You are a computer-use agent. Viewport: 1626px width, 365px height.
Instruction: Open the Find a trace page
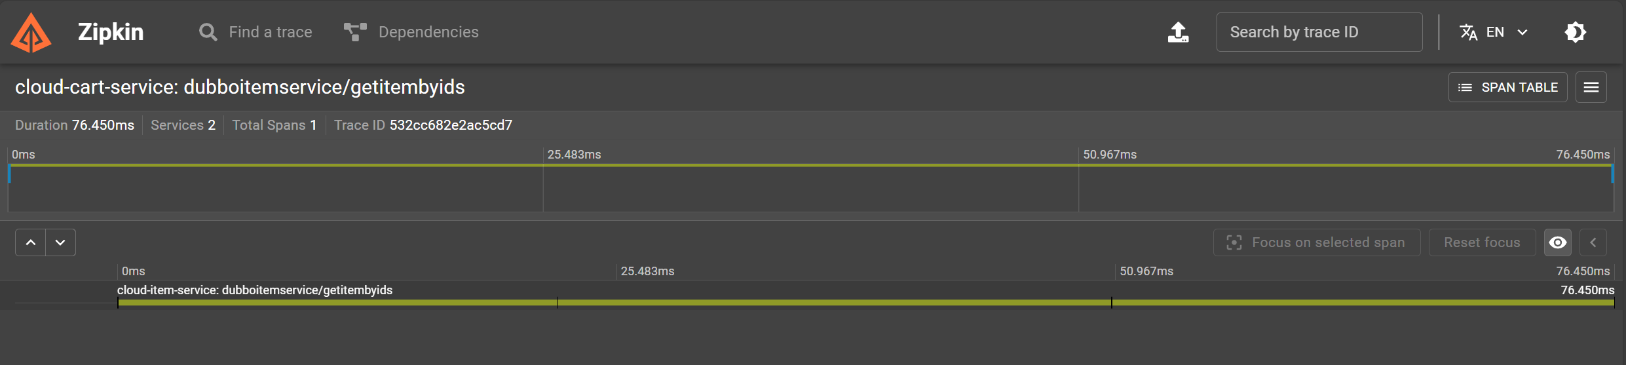click(x=270, y=32)
